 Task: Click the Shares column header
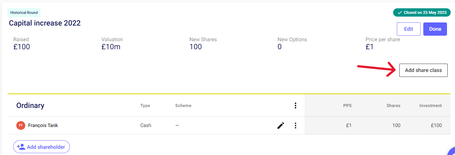coord(393,106)
